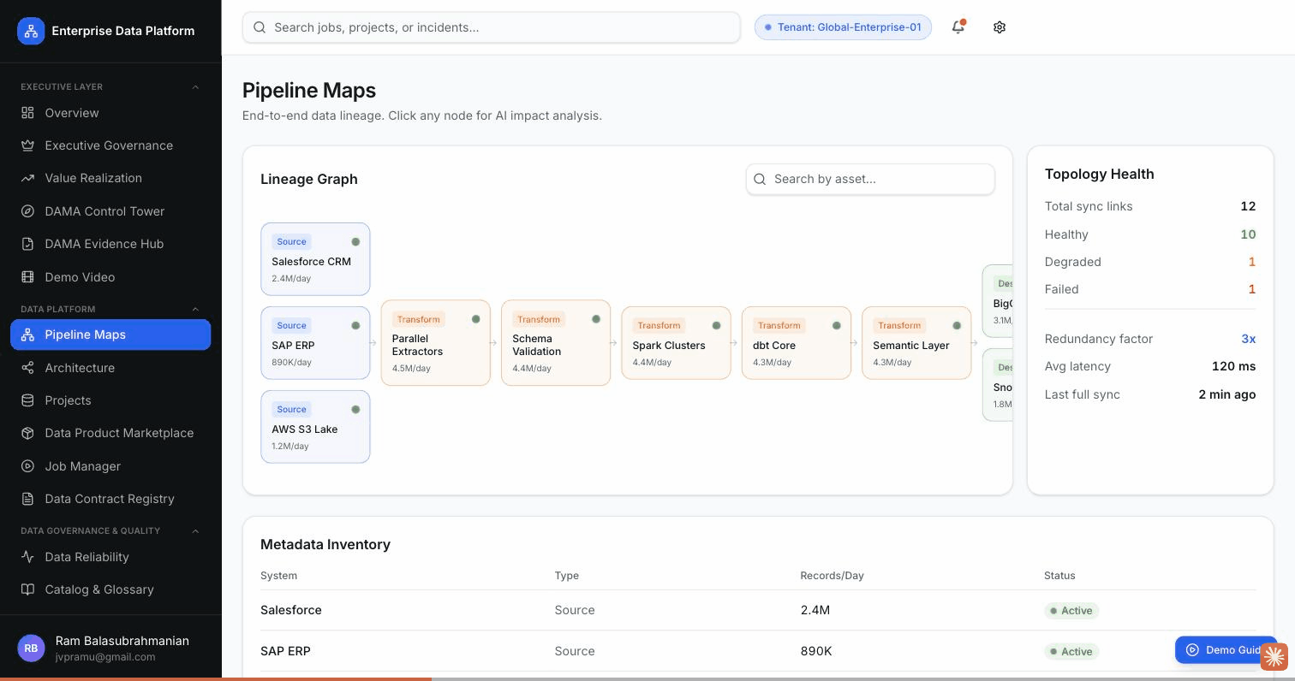Collapse the Executive Layer section

(x=195, y=86)
